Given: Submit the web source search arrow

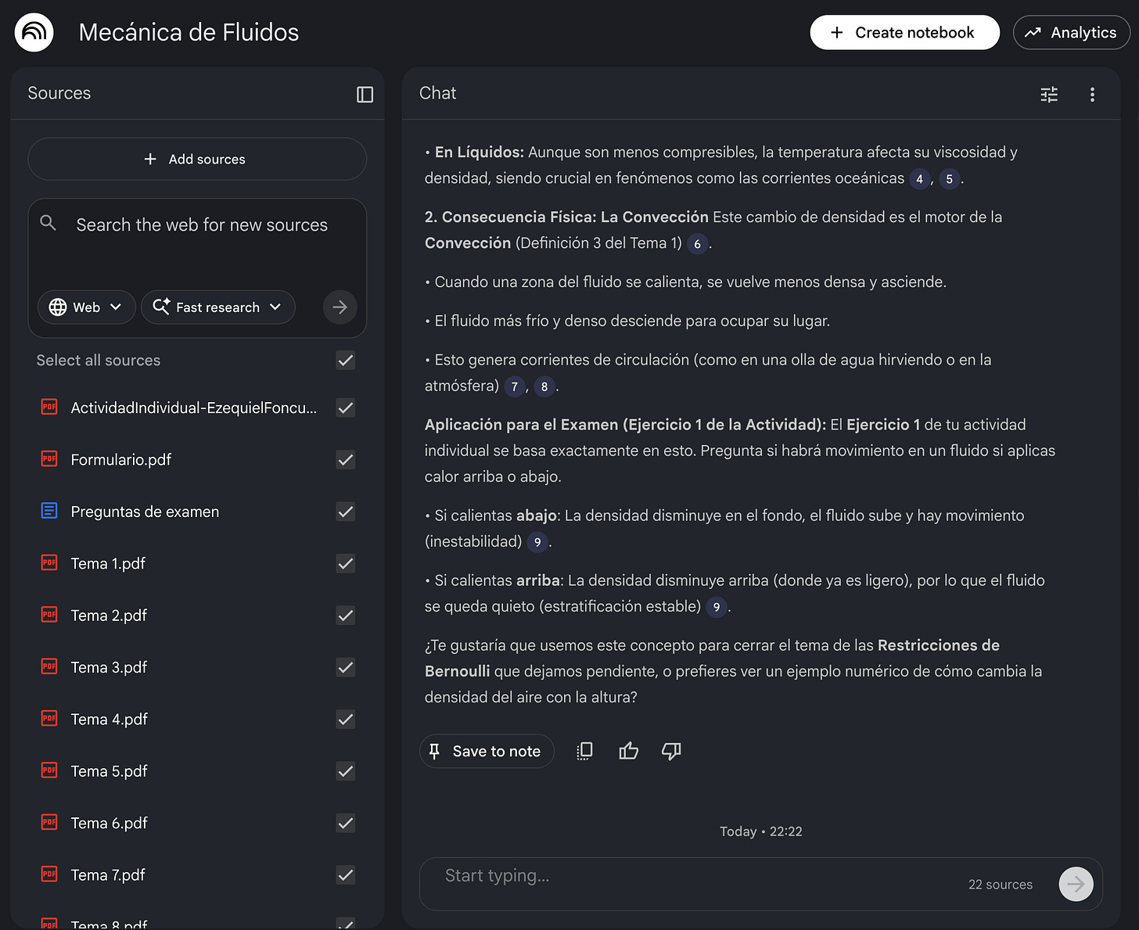Looking at the screenshot, I should (x=340, y=307).
